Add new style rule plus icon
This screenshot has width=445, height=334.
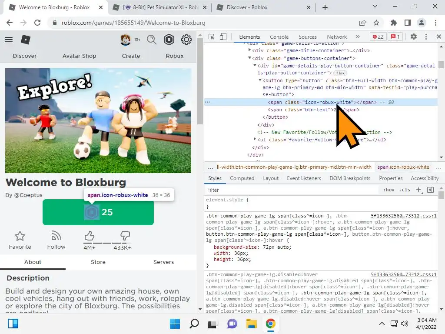click(418, 190)
